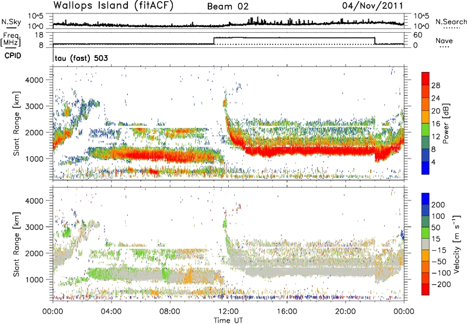Click the blue top of the velocity colorbar
This screenshot has width=467, height=324.
point(426,199)
